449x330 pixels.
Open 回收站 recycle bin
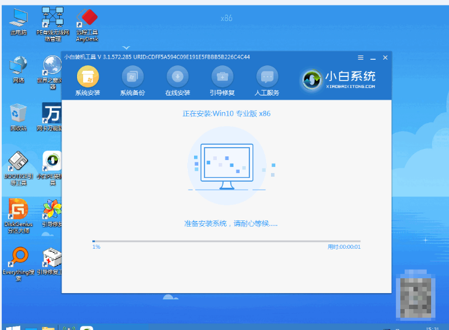point(18,118)
